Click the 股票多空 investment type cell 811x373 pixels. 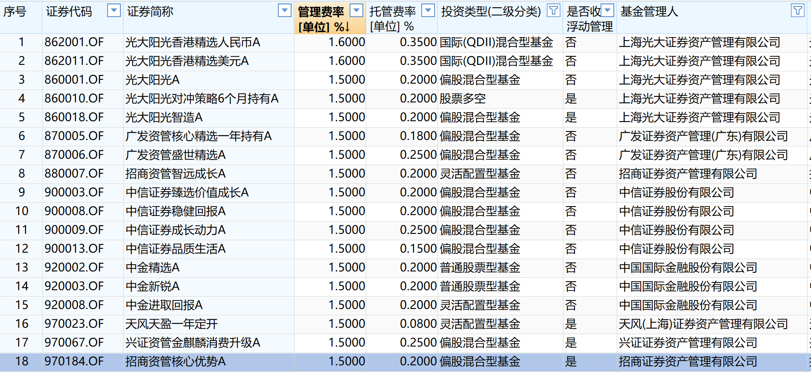[463, 99]
